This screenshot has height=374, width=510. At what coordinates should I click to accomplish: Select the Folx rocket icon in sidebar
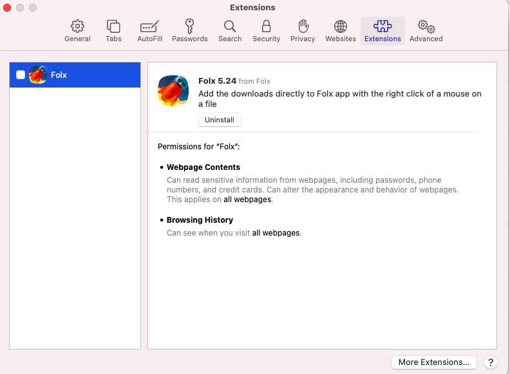[38, 75]
